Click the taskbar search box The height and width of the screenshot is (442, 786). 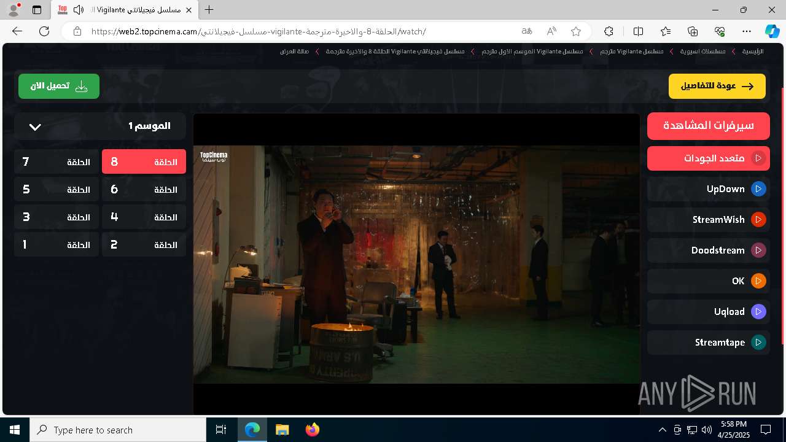pyautogui.click(x=118, y=430)
